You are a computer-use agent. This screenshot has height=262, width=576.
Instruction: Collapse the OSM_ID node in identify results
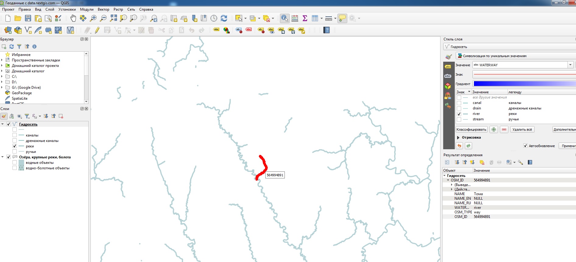pyautogui.click(x=448, y=180)
